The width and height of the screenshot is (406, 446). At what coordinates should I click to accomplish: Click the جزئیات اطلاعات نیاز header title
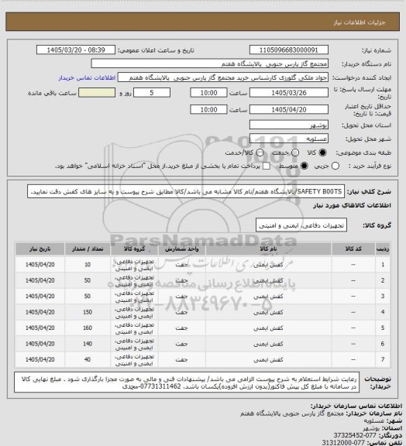click(x=360, y=22)
